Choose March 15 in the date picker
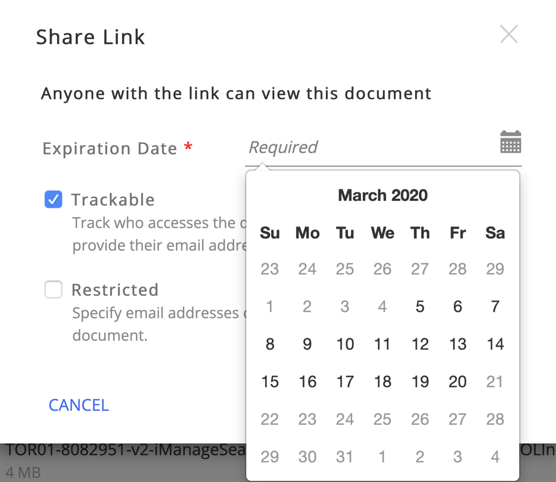This screenshot has width=556, height=482. 270,382
